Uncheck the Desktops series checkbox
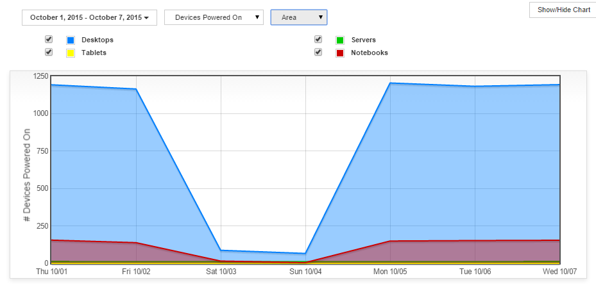This screenshot has width=596, height=287. 49,40
